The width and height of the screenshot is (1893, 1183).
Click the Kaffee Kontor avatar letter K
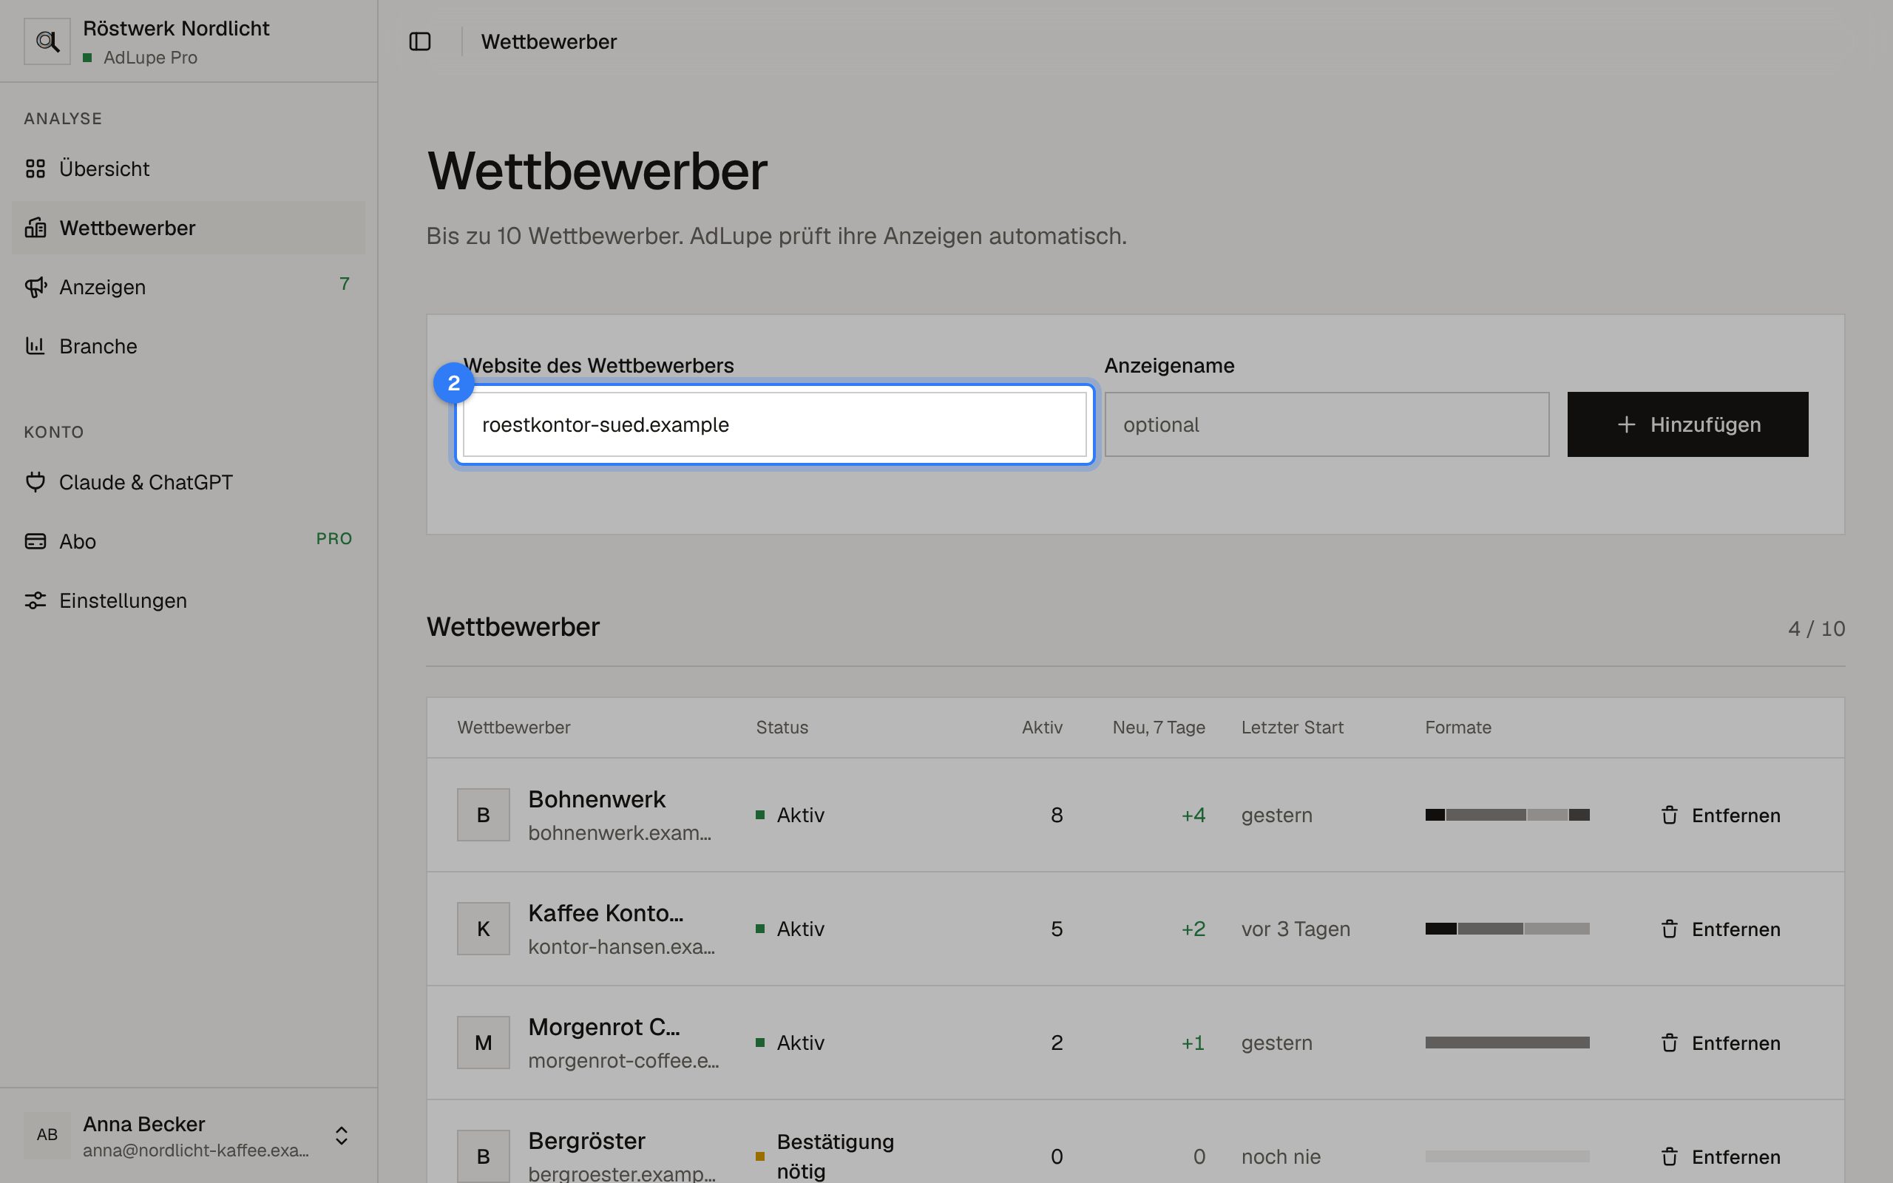coord(484,929)
